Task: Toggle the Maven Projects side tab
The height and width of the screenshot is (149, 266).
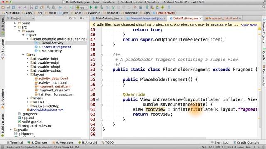Action: pos(264,31)
